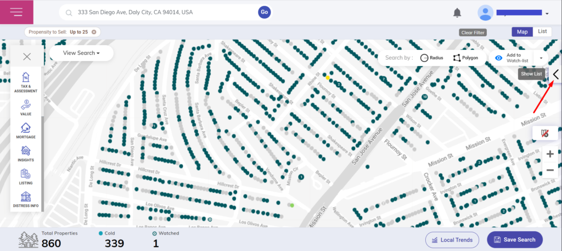Screen dimensions: 562x251
Task: Open the Mortgage filter icon
Action: 26,131
